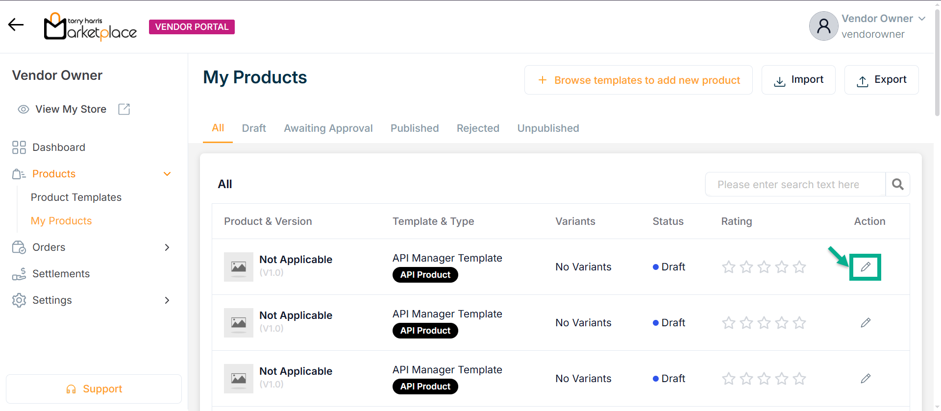Open edit for the third product row

(866, 379)
